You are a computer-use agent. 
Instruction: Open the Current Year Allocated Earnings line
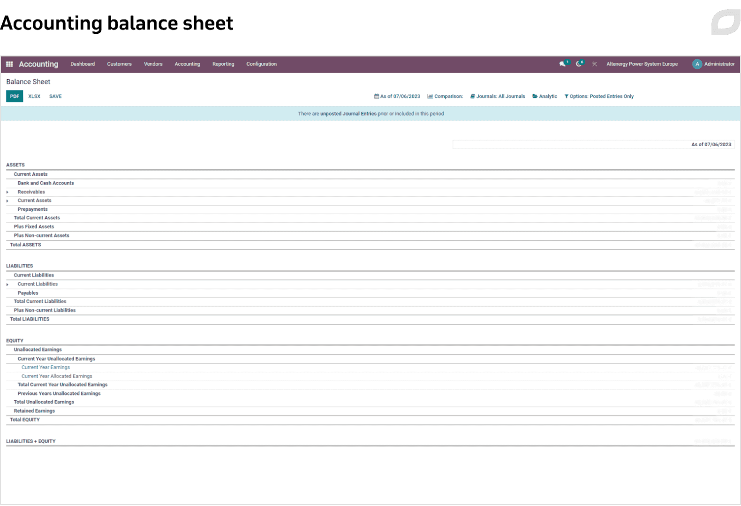(57, 376)
